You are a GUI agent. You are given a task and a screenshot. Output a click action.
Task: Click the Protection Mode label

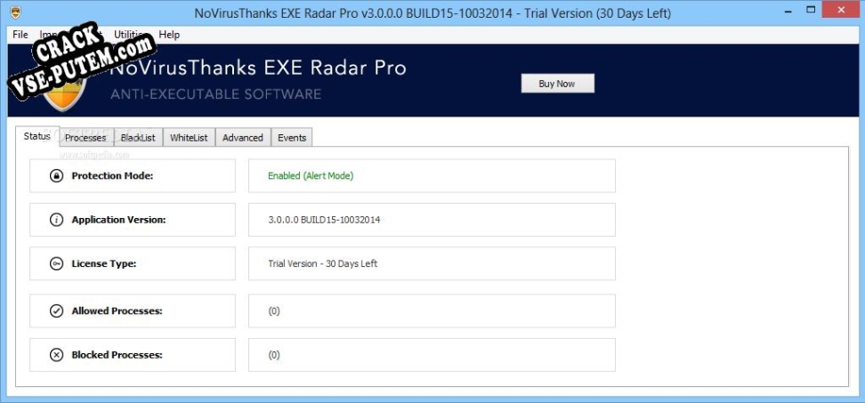pos(112,176)
